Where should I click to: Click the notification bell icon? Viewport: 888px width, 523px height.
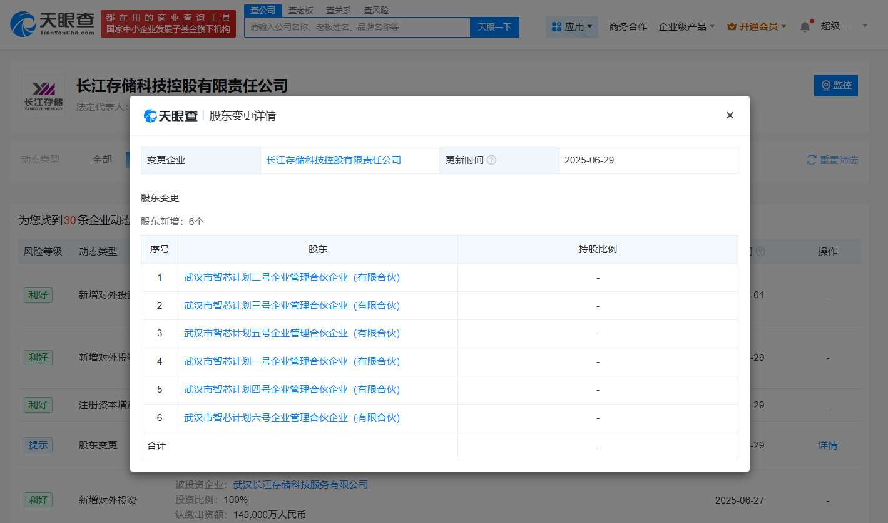[x=805, y=26]
